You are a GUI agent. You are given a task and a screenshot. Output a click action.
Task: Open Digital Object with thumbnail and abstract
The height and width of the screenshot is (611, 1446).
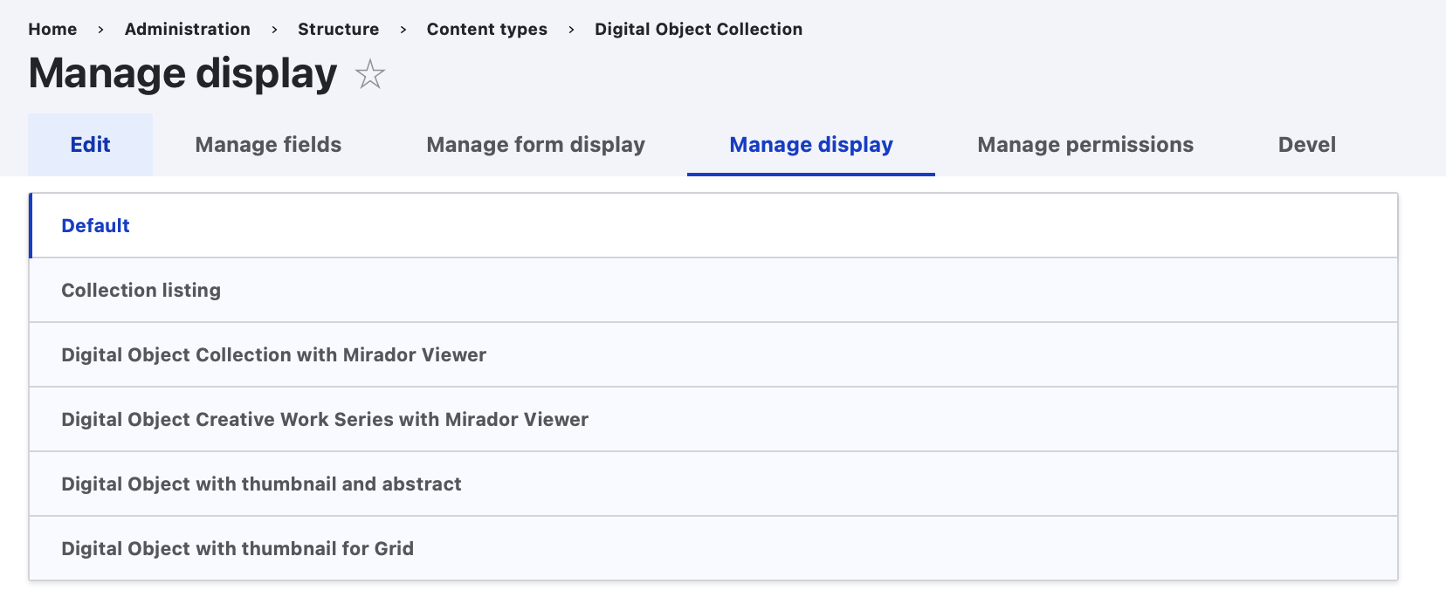(261, 484)
